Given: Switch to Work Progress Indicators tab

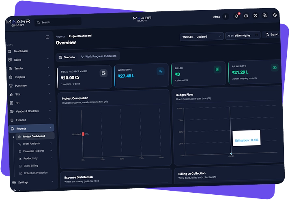Looking at the screenshot, I should [x=99, y=56].
